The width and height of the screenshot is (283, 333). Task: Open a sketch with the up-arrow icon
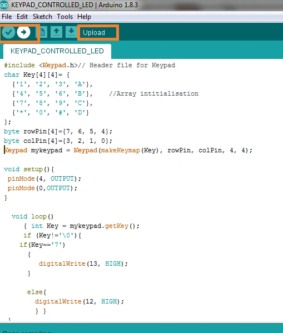coord(56,32)
